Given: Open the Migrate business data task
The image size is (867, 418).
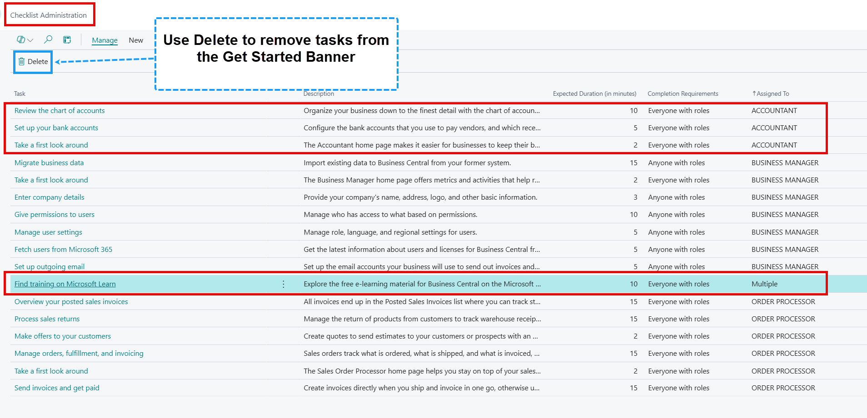Looking at the screenshot, I should coord(49,162).
